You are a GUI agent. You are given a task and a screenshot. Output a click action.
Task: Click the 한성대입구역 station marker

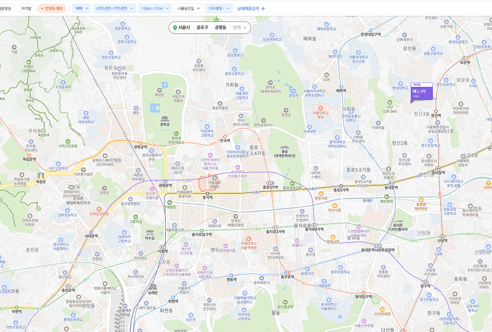point(371,30)
